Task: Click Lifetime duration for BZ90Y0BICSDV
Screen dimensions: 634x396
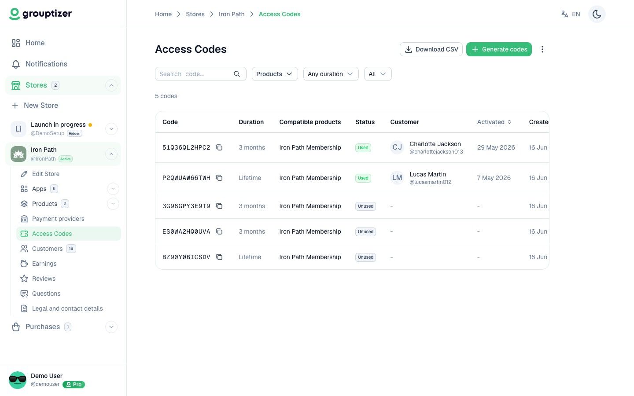Action: point(250,257)
